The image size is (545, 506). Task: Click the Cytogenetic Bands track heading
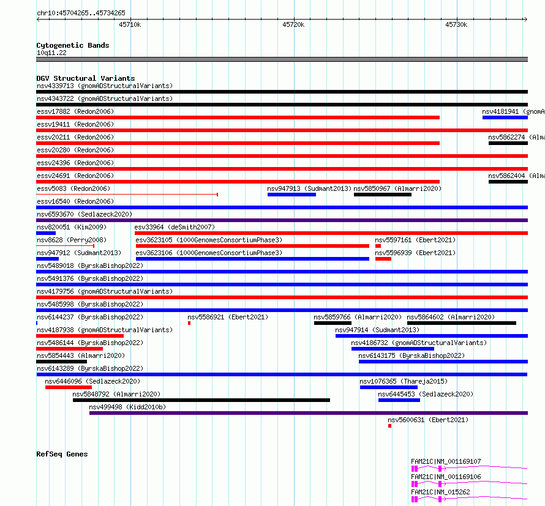point(73,45)
